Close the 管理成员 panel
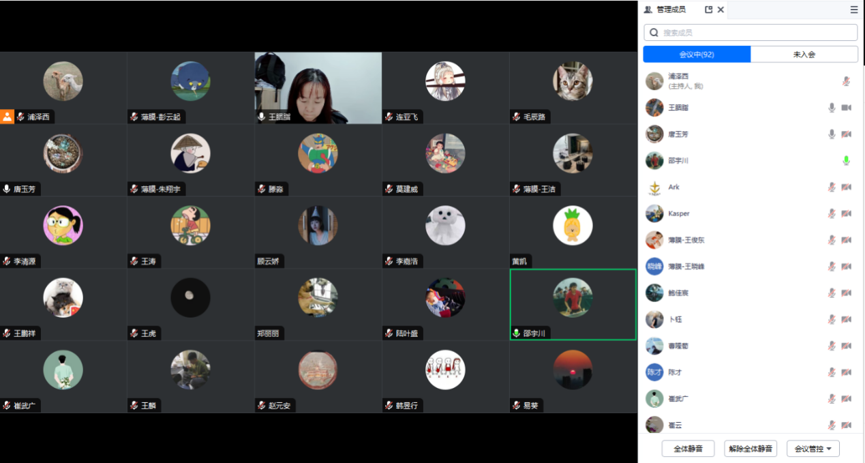 (720, 10)
